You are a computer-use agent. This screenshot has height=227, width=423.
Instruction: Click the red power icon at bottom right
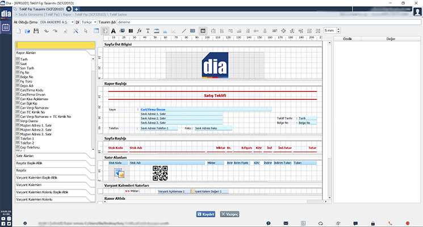click(407, 222)
